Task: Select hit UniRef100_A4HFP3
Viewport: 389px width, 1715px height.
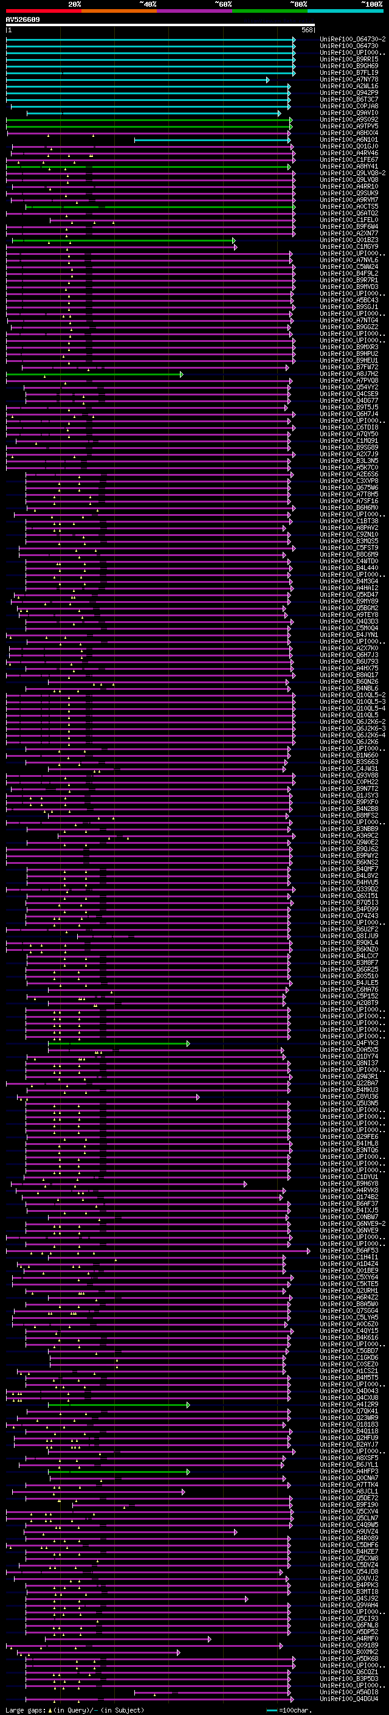Action: pos(349,1471)
